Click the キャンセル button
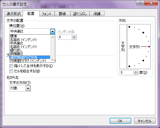160x128 pixels. click(x=145, y=121)
